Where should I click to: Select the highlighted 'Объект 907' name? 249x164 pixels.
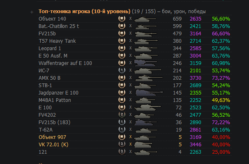52,137
